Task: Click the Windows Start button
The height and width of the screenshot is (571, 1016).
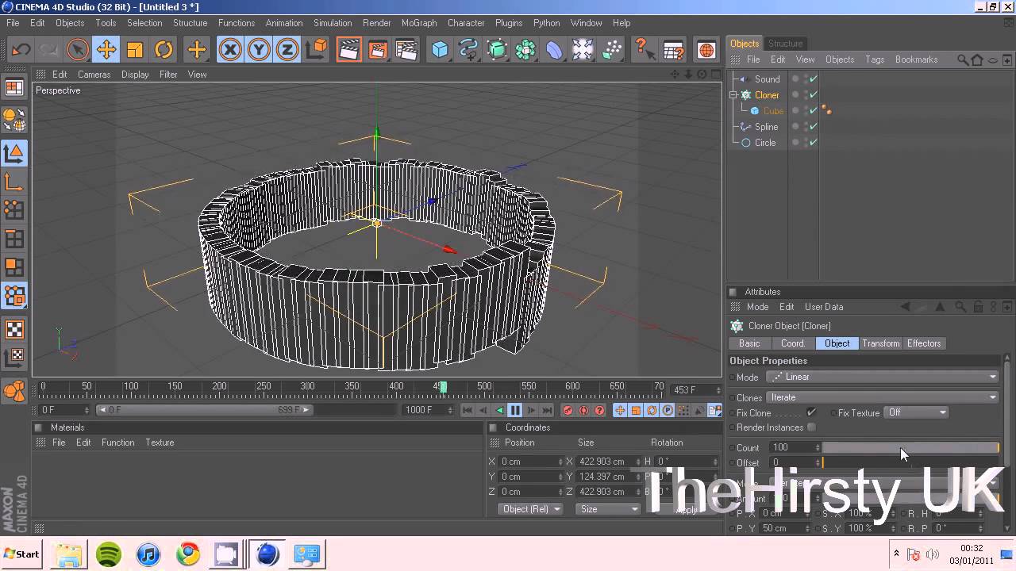Action: coord(22,554)
